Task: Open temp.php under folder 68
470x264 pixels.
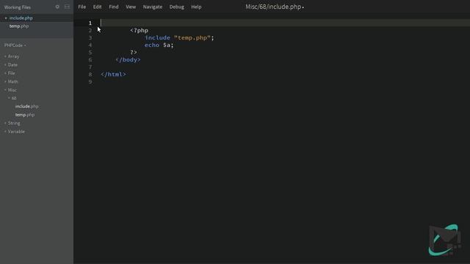Action: (x=25, y=114)
